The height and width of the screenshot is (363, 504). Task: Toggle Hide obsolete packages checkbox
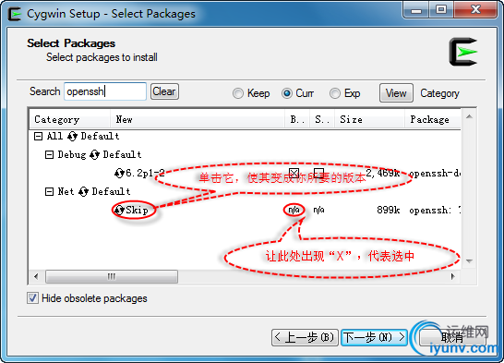(33, 298)
